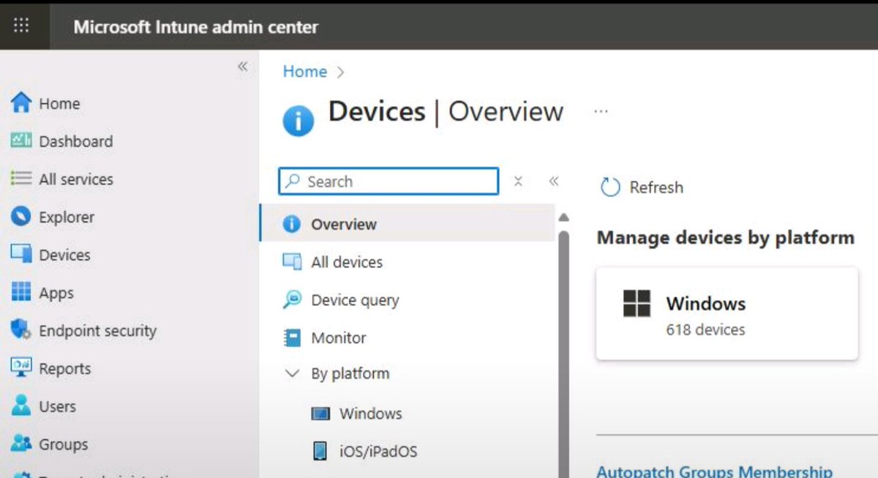Click the Refresh circular arrow icon

(610, 187)
